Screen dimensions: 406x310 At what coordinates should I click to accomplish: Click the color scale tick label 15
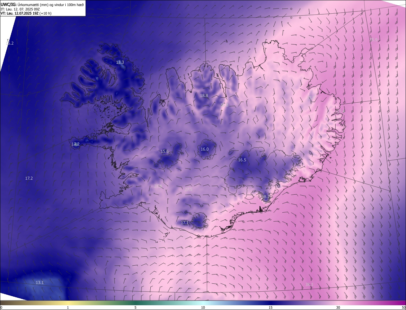(271, 307)
